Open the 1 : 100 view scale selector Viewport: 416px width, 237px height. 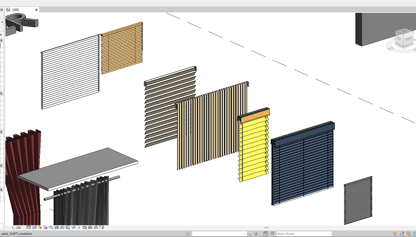[x=16, y=228]
